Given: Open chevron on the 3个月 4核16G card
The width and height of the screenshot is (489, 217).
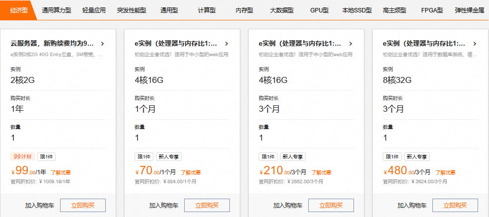Looking at the screenshot, I should click(350, 44).
